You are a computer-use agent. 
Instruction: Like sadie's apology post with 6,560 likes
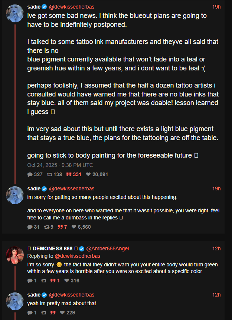coord(74,227)
